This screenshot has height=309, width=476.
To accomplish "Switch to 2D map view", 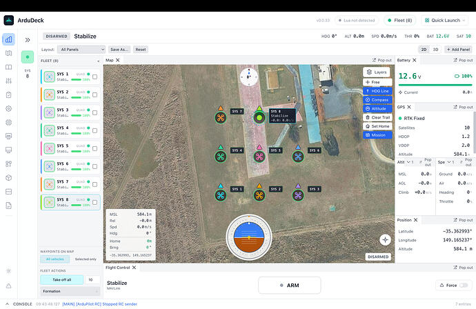I will (x=424, y=50).
